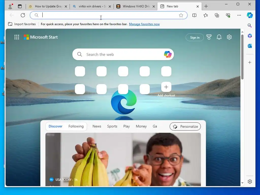Image resolution: width=260 pixels, height=195 pixels.
Task: Open the Collections icon
Action: click(217, 15)
